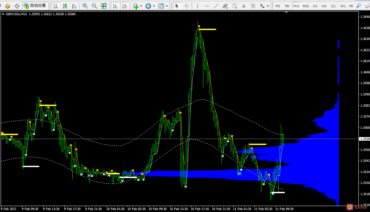Open the add indicators dropdown arrow
This screenshot has height=212, width=370.
click(141, 6)
